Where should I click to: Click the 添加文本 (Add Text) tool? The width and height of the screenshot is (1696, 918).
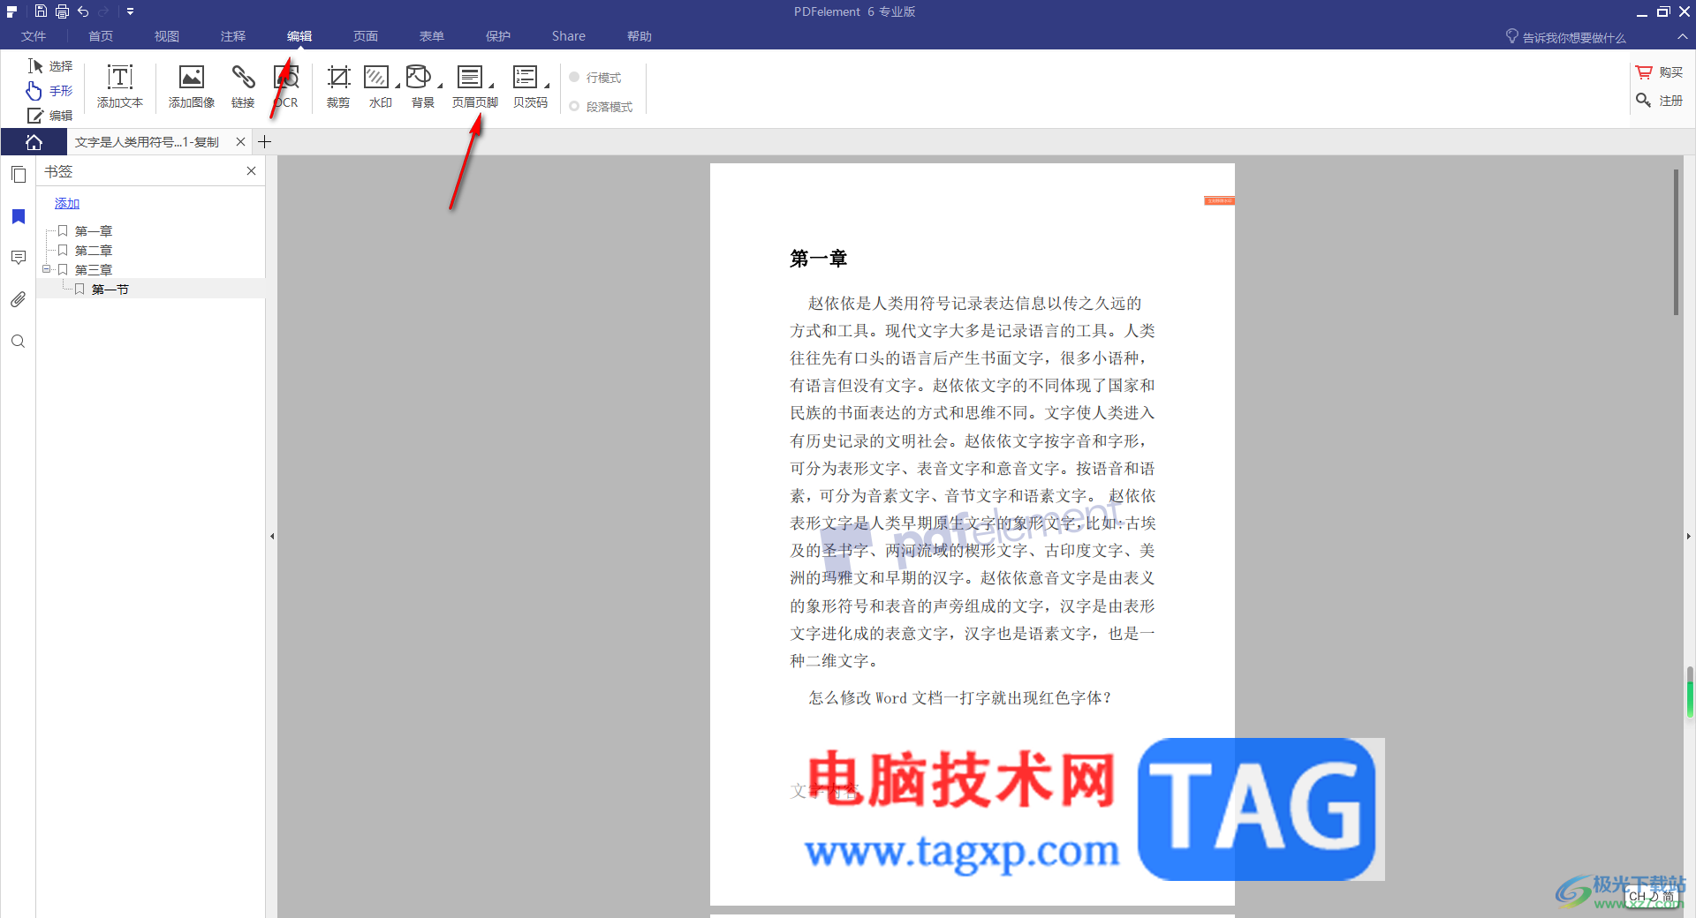click(x=120, y=87)
